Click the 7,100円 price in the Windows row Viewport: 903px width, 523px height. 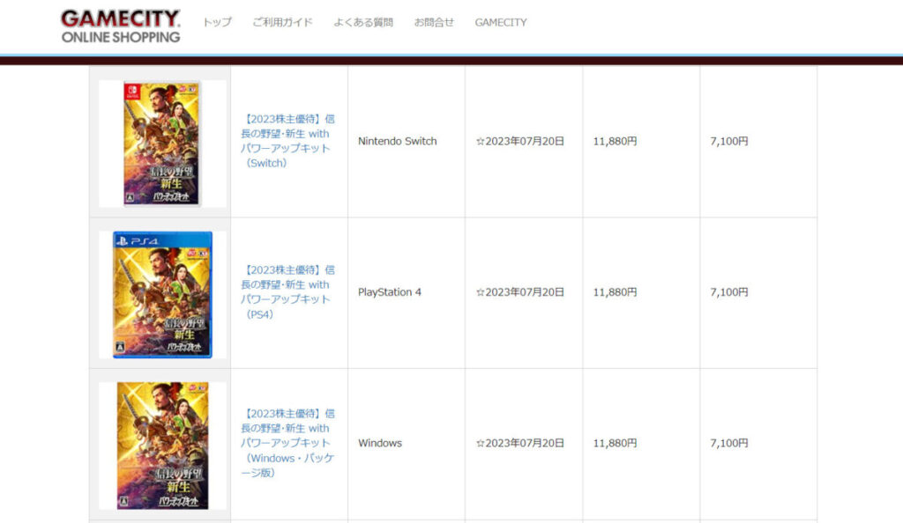click(729, 443)
